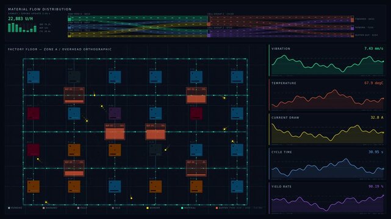Select the yellow Raw Feed C flow node
The image size is (391, 219).
point(70,35)
